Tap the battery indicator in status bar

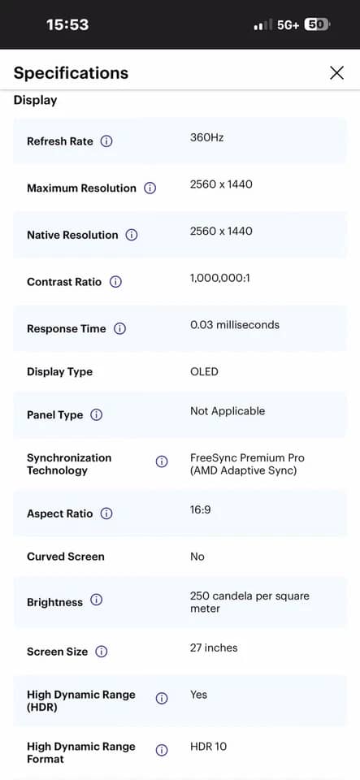coord(317,25)
